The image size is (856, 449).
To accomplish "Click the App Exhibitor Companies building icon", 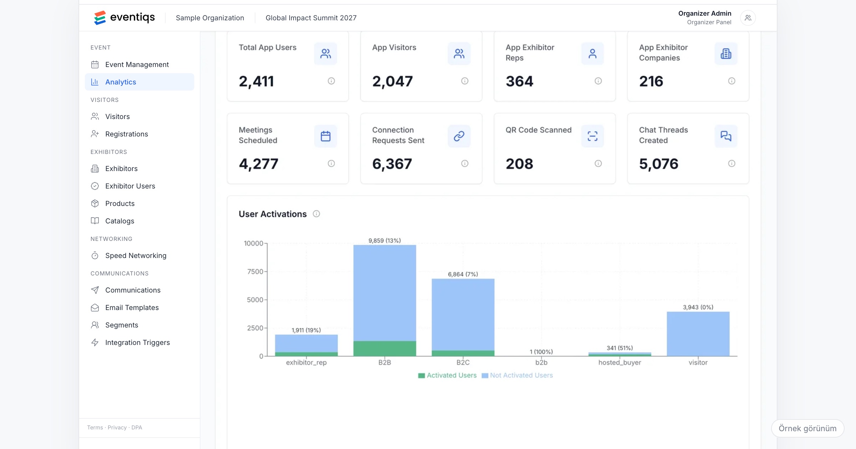I will coord(726,53).
